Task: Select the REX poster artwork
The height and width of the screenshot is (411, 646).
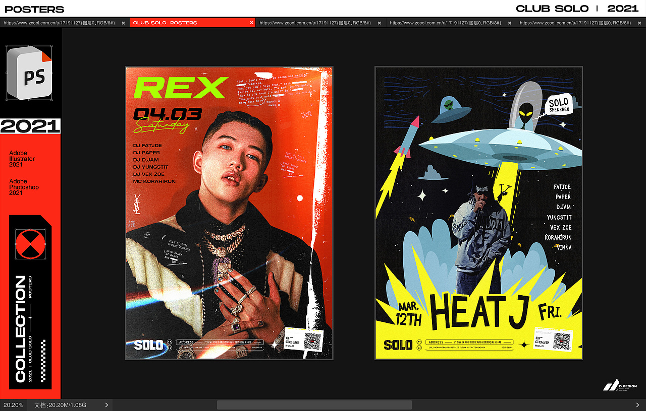Action: [x=229, y=213]
